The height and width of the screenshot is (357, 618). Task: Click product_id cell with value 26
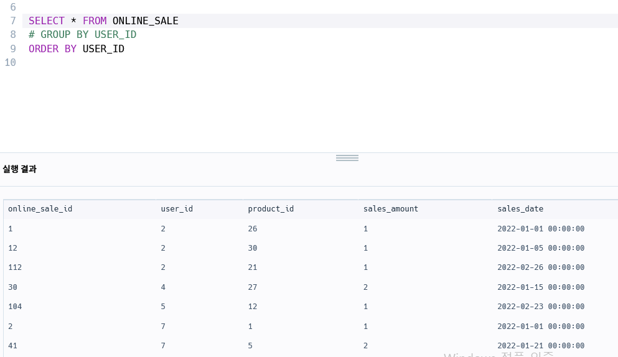click(253, 229)
